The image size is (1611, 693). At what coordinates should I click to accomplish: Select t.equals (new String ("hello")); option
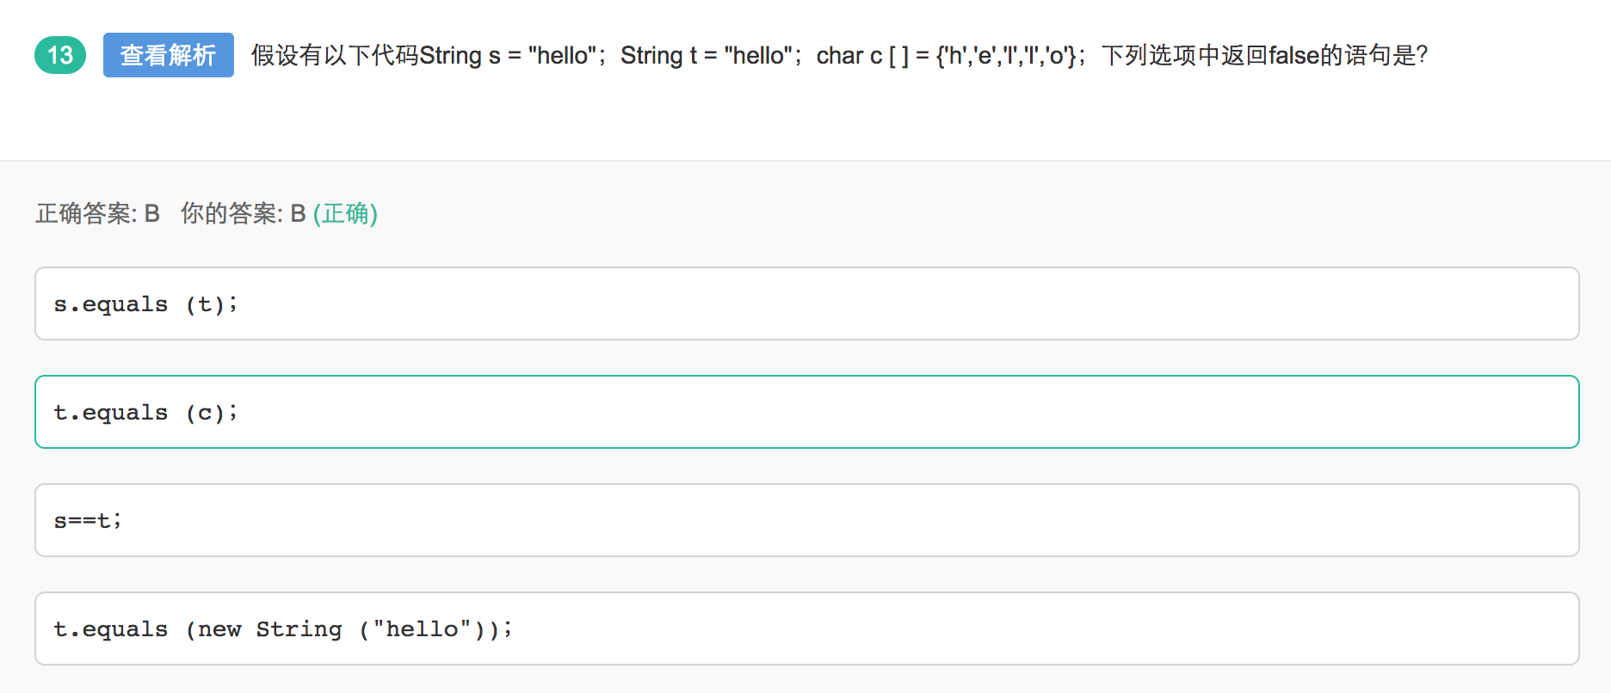(x=807, y=629)
